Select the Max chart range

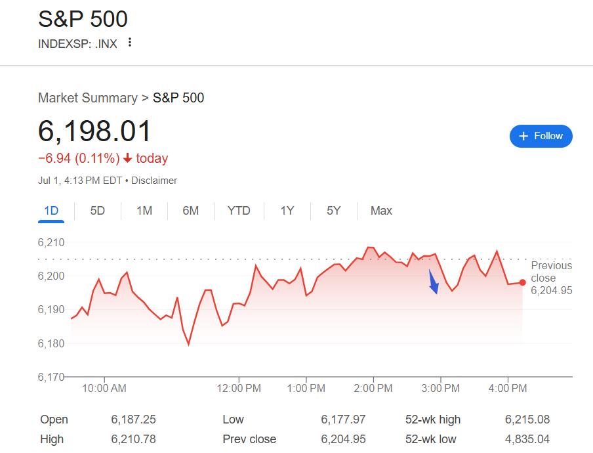pos(381,211)
